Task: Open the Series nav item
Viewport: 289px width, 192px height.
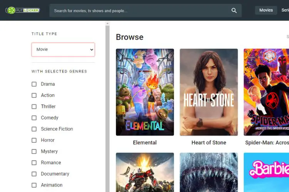Action: 285,10
